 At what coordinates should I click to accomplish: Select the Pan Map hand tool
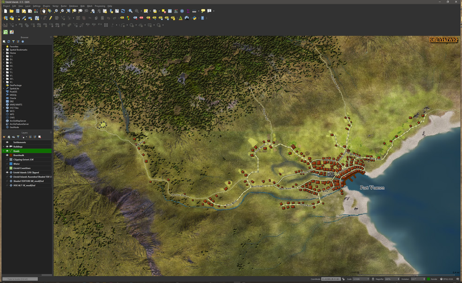click(x=43, y=11)
